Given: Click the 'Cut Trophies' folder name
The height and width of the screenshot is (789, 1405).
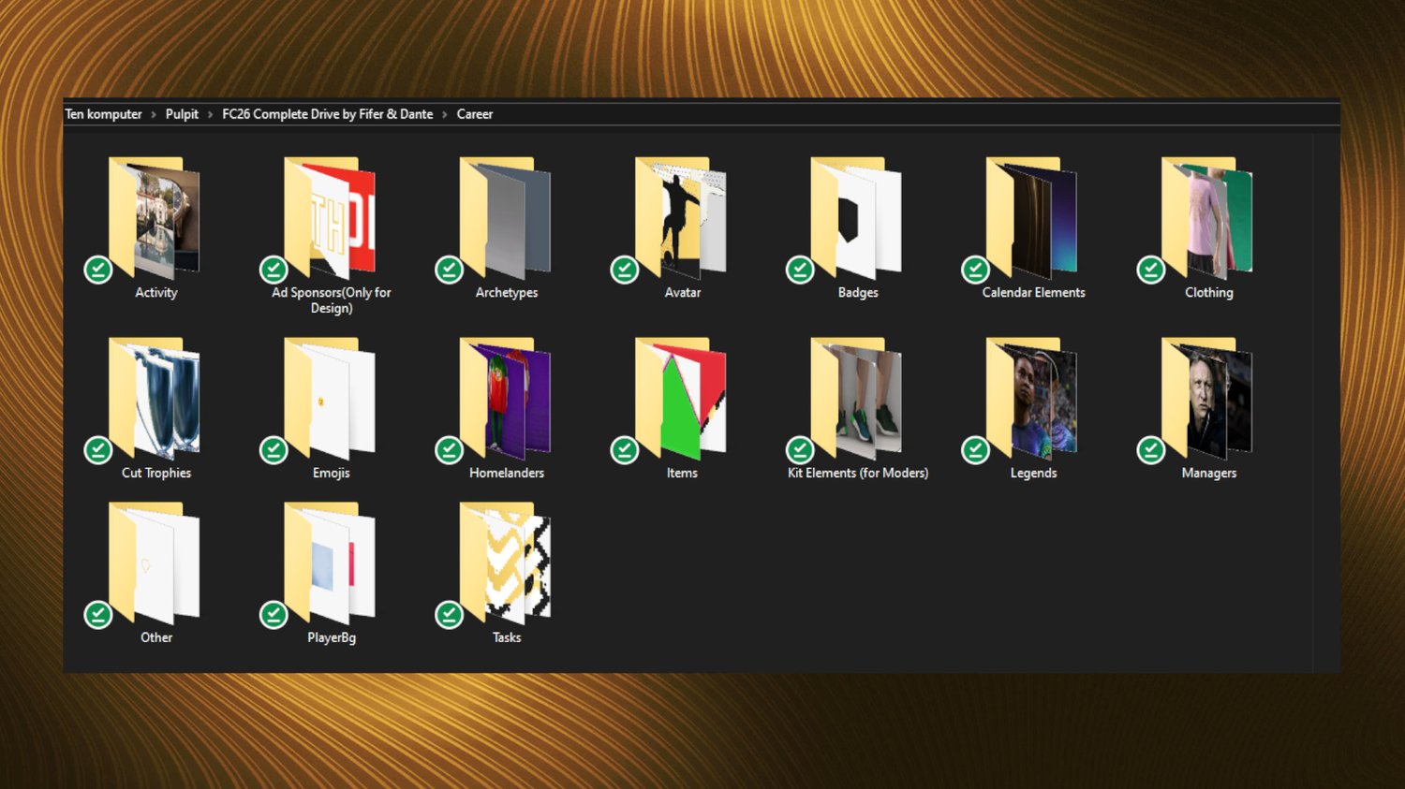Looking at the screenshot, I should coord(156,474).
